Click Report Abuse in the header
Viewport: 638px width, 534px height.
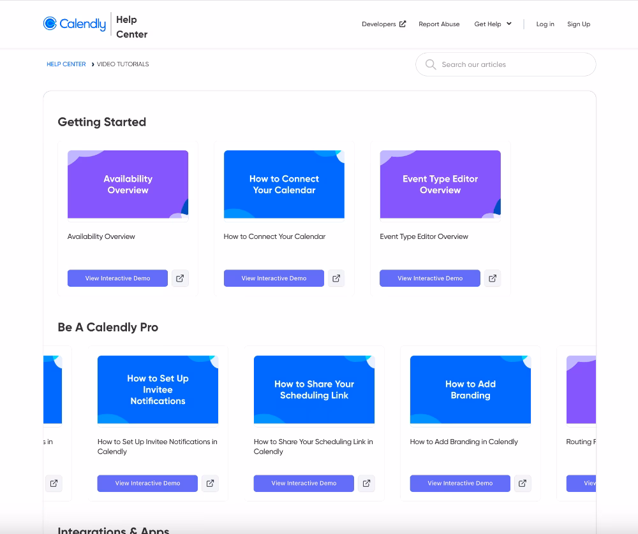(439, 24)
